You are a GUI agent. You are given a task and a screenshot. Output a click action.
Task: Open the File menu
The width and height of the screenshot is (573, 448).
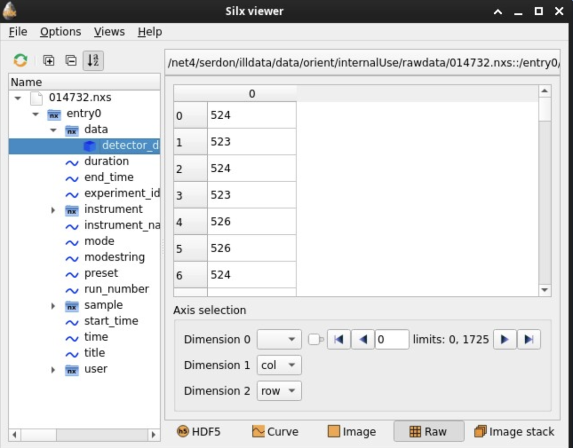tap(18, 32)
